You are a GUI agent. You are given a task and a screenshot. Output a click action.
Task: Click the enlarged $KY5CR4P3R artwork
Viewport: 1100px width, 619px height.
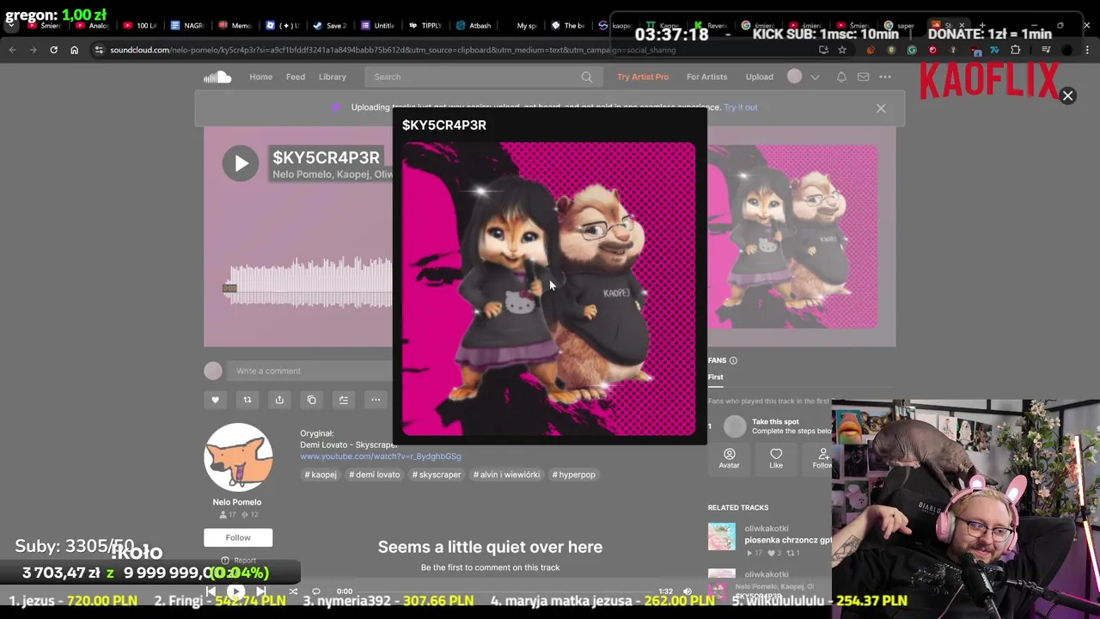pos(549,289)
